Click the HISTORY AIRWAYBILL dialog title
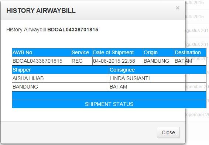The image size is (209, 145). pyautogui.click(x=41, y=11)
